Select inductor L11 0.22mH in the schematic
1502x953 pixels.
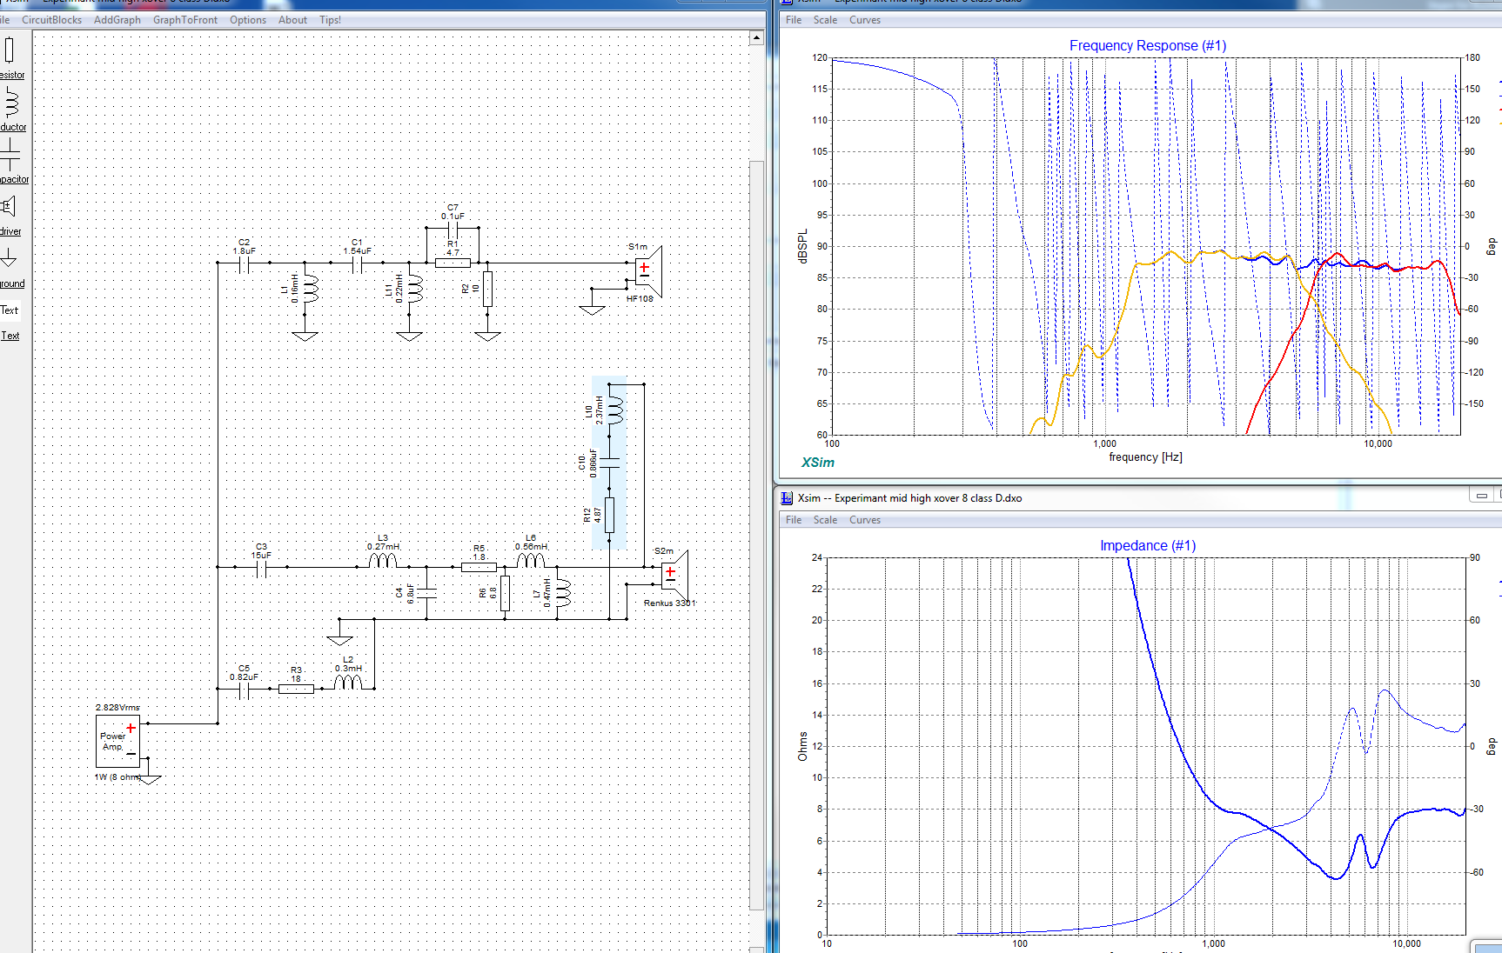tap(413, 289)
